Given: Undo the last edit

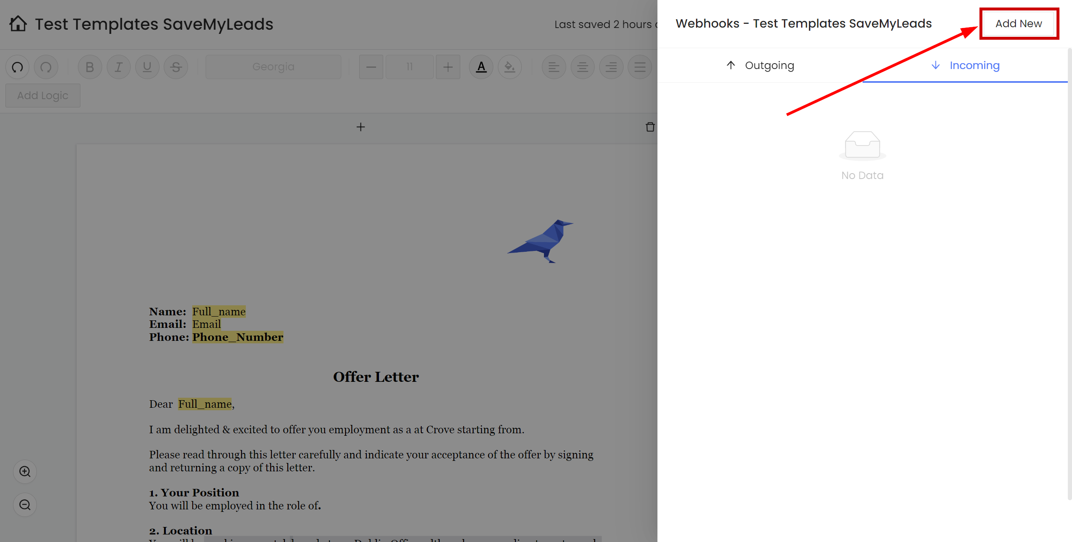Looking at the screenshot, I should [18, 67].
